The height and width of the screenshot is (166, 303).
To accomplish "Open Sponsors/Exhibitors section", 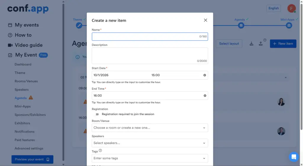I will (30, 115).
